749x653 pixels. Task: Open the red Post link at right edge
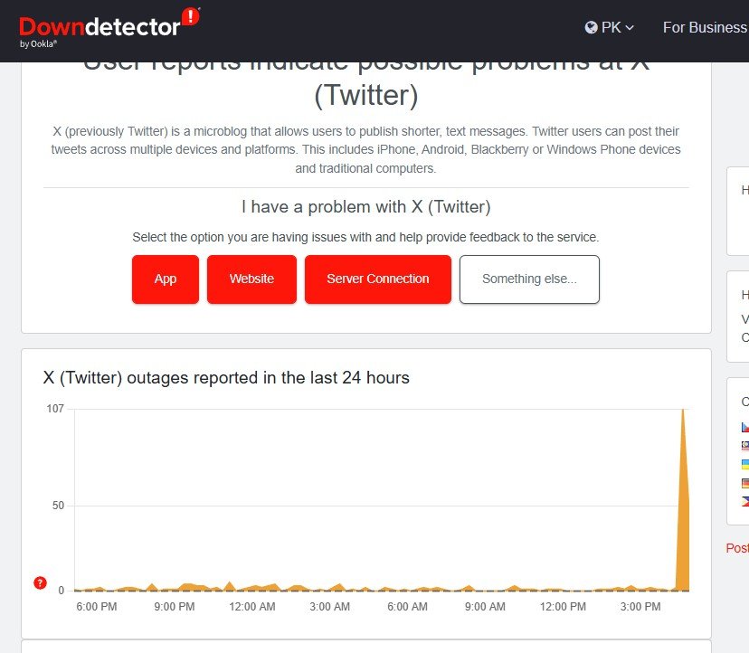point(737,548)
